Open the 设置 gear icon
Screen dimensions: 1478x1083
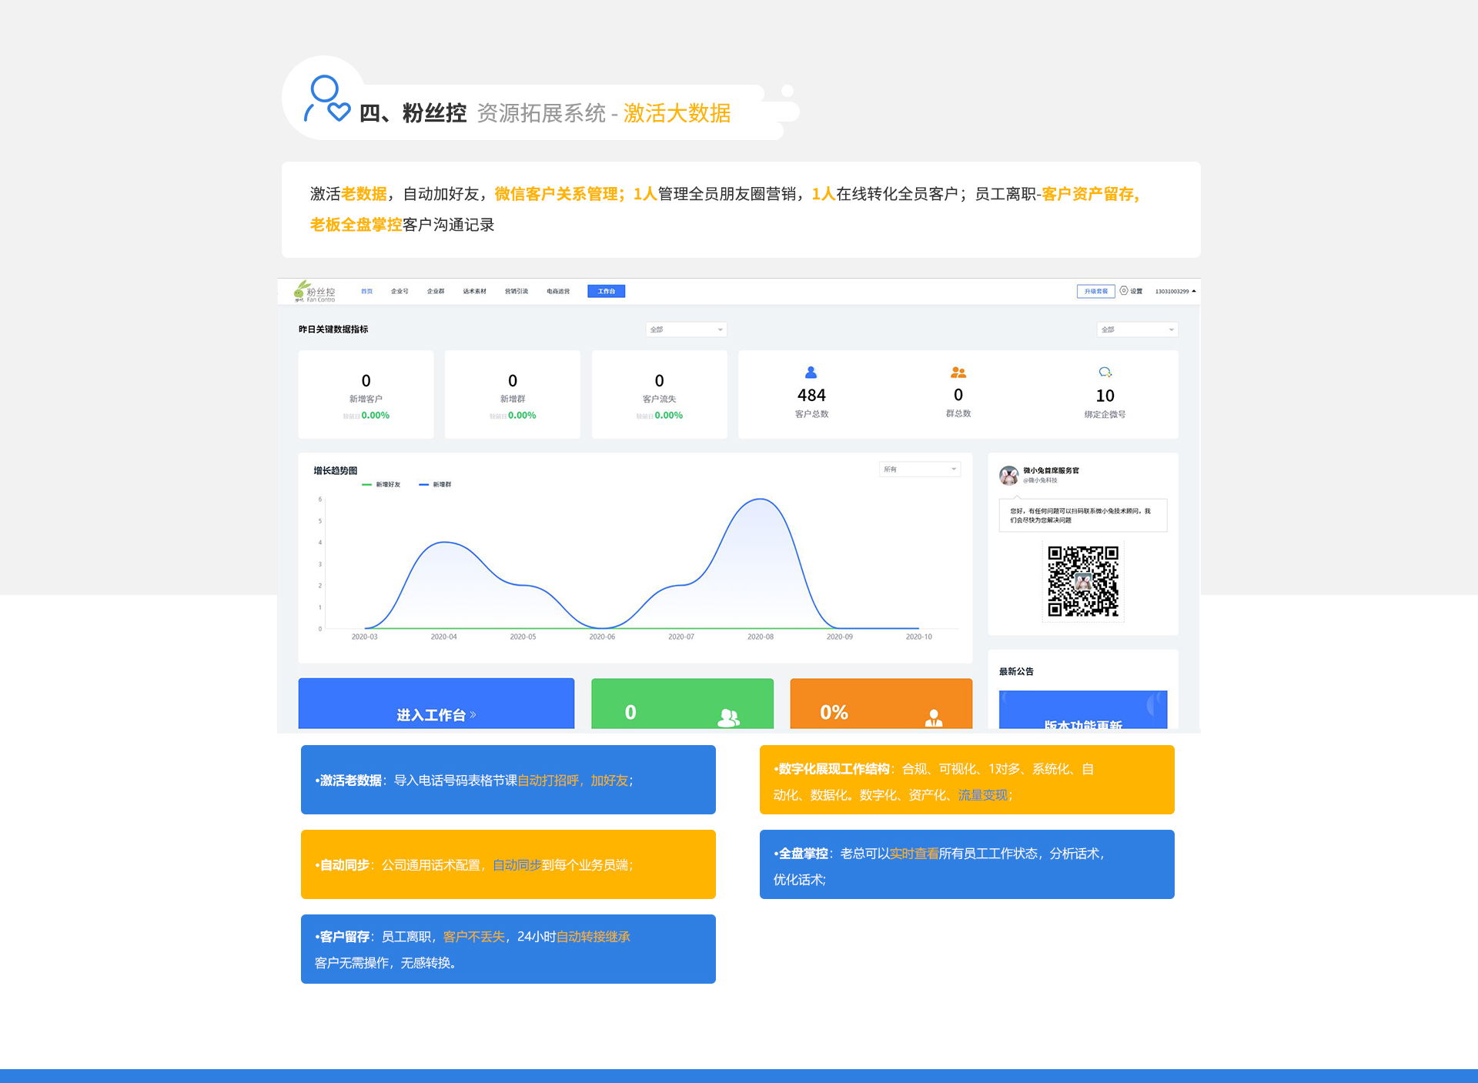click(1124, 291)
